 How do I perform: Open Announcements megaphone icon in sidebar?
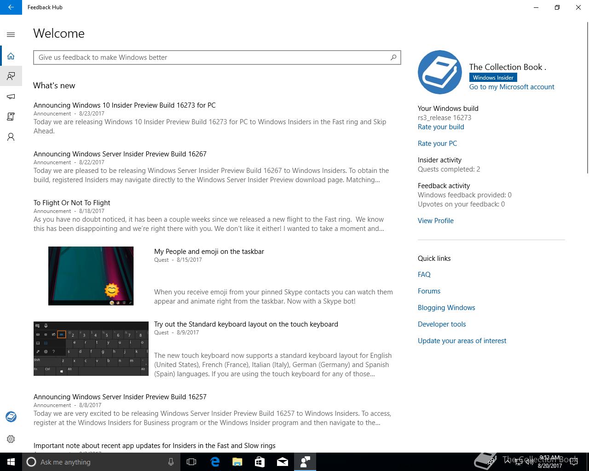pyautogui.click(x=11, y=96)
